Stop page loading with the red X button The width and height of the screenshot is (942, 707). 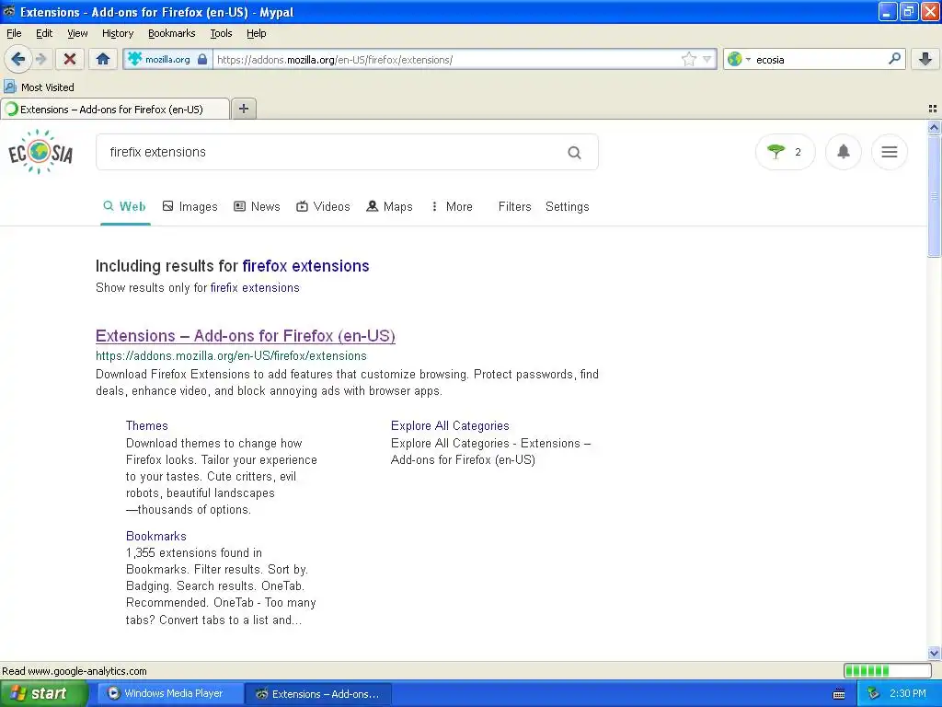[70, 59]
